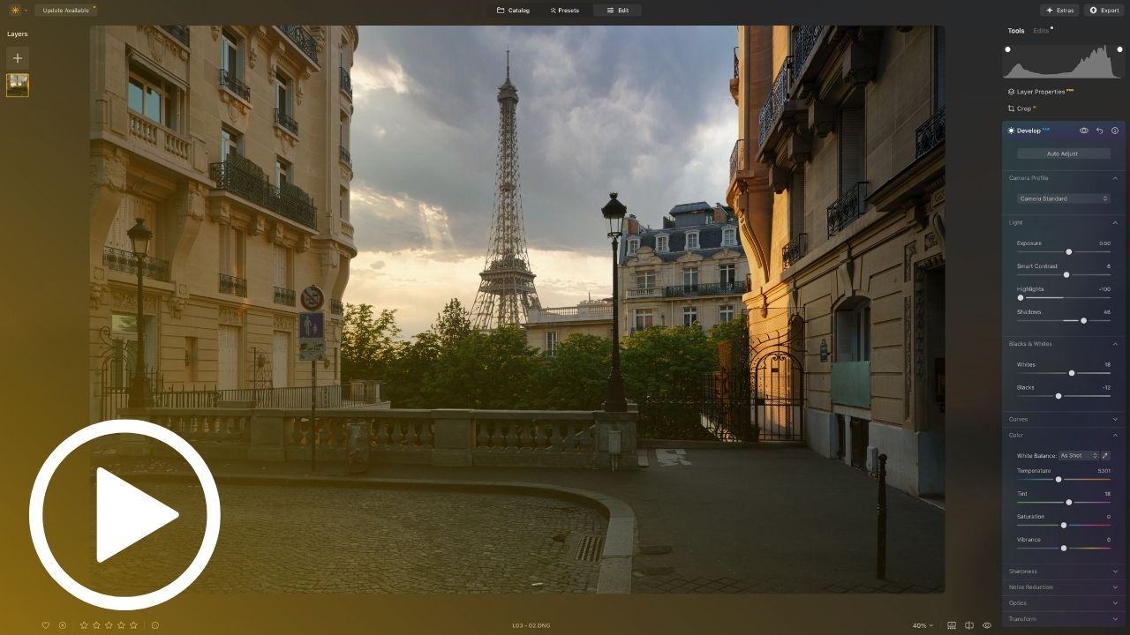Click the Update Available button
Image resolution: width=1130 pixels, height=635 pixels.
pyautogui.click(x=66, y=11)
